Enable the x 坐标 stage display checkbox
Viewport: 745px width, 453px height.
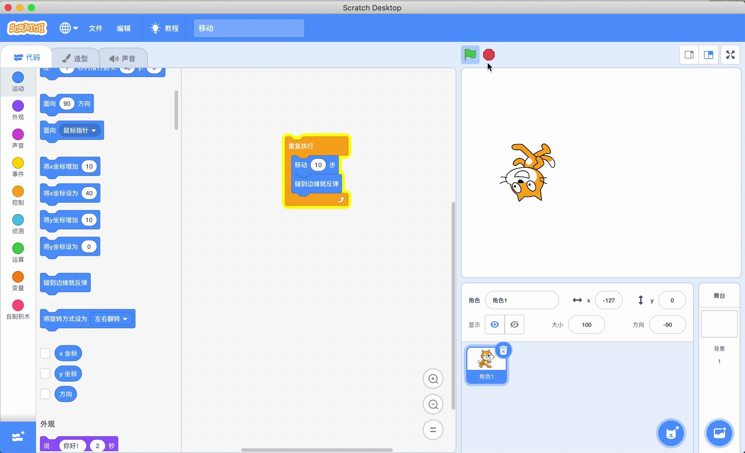point(45,353)
